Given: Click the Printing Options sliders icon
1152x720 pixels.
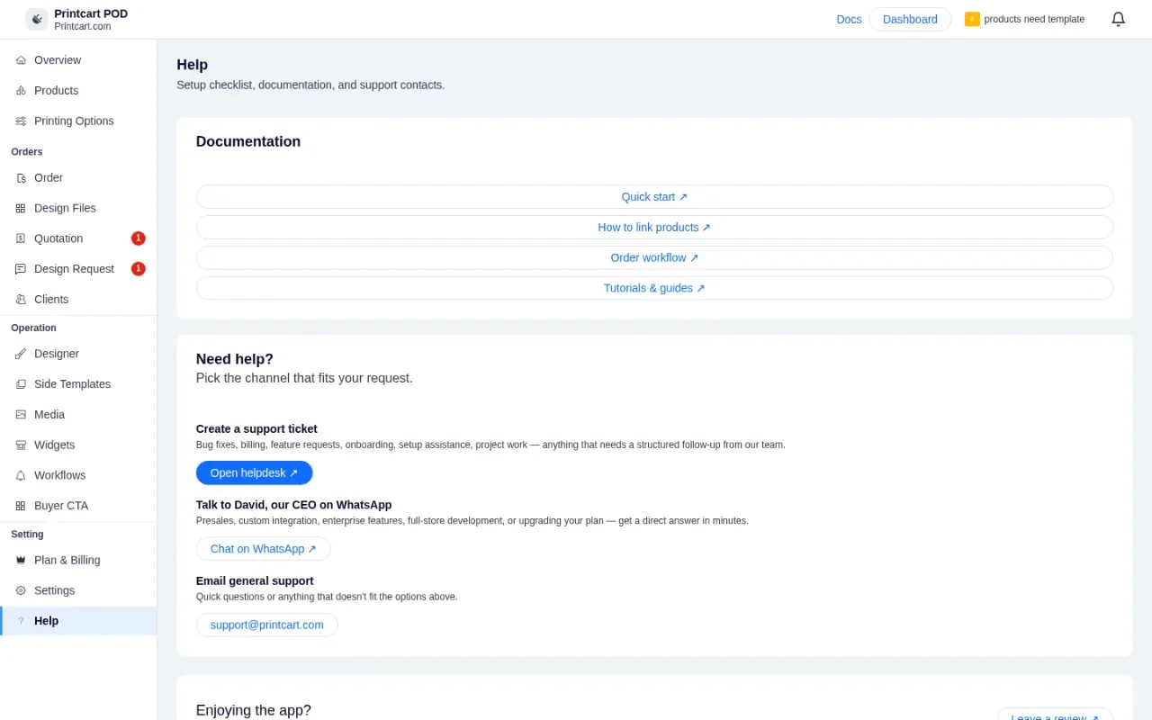Looking at the screenshot, I should tap(21, 121).
